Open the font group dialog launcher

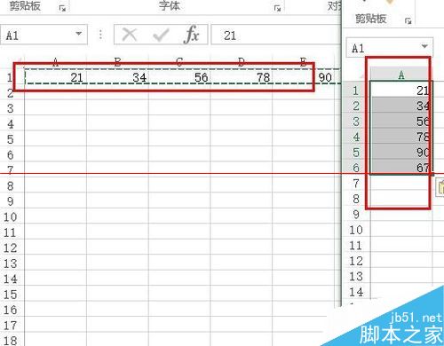tap(277, 8)
